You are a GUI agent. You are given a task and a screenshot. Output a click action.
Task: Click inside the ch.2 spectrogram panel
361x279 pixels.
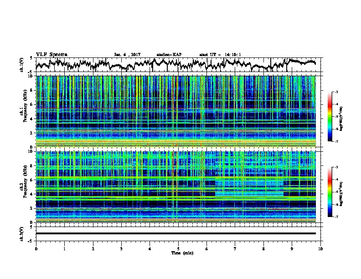point(176,187)
